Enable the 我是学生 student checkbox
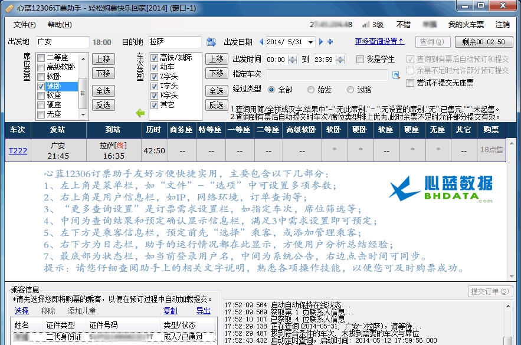The height and width of the screenshot is (345, 521). click(361, 59)
